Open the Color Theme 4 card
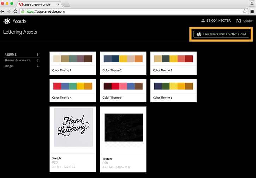The height and width of the screenshot is (178, 256). click(73, 91)
